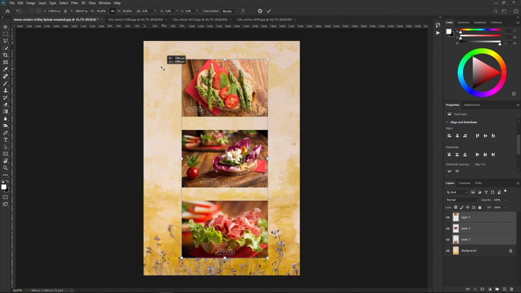Open the Adjustments panel tab
The width and height of the screenshot is (521, 293).
point(472,105)
